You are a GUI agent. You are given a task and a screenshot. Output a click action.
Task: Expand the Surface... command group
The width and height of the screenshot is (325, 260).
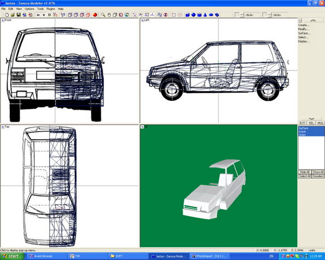click(304, 33)
